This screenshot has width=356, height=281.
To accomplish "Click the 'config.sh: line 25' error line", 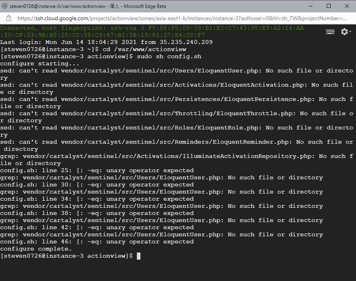I will point(97,170).
